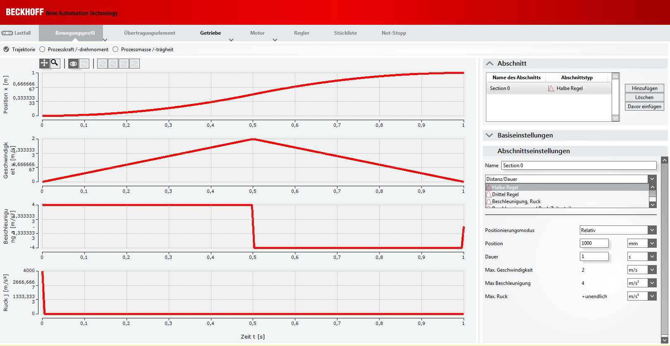The height and width of the screenshot is (346, 670).
Task: Select the Trajektorie radio option
Action: (x=6, y=50)
